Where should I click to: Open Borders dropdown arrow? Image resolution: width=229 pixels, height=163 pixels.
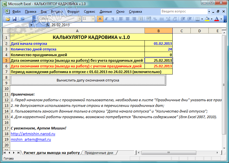pos(202,19)
